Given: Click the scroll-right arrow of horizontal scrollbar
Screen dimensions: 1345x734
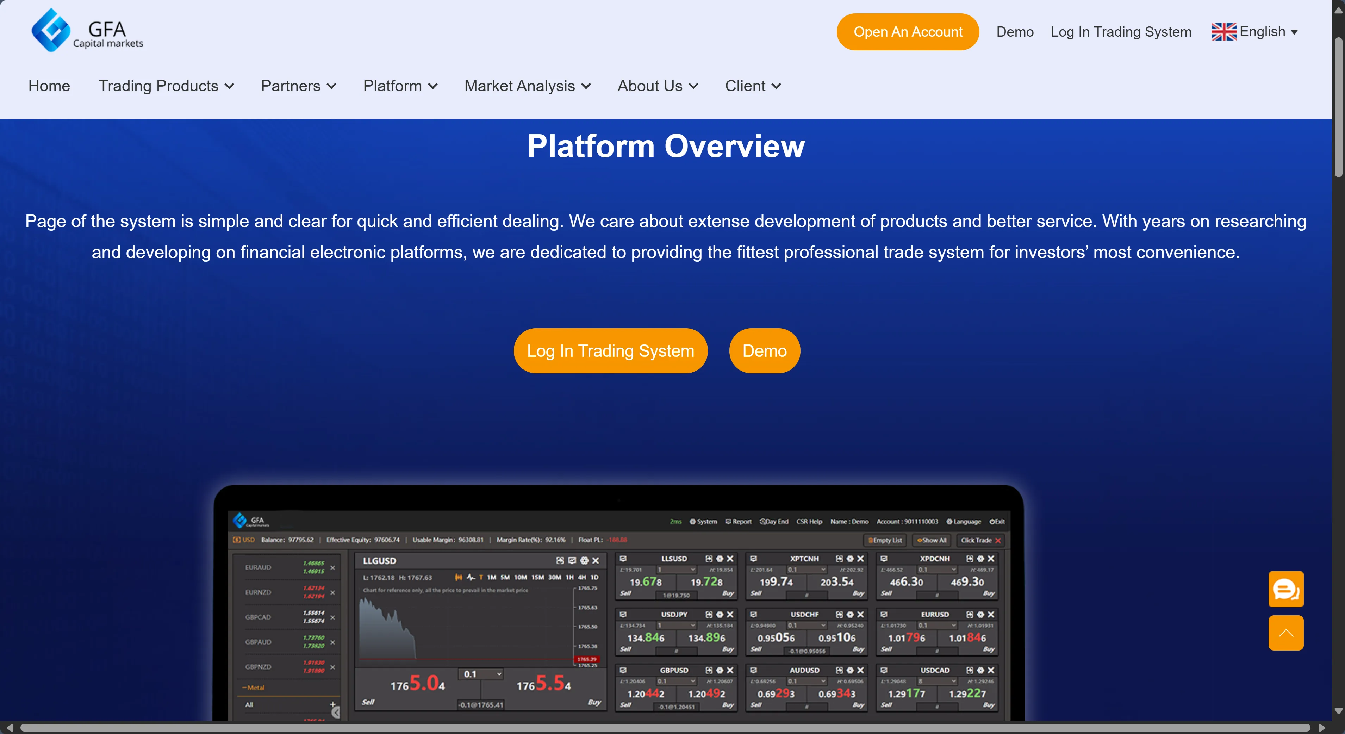Looking at the screenshot, I should (x=1321, y=728).
